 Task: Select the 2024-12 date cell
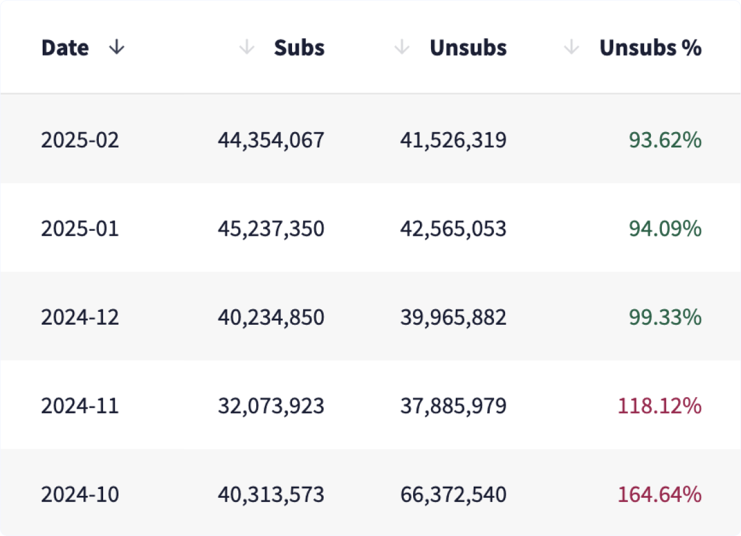[80, 317]
